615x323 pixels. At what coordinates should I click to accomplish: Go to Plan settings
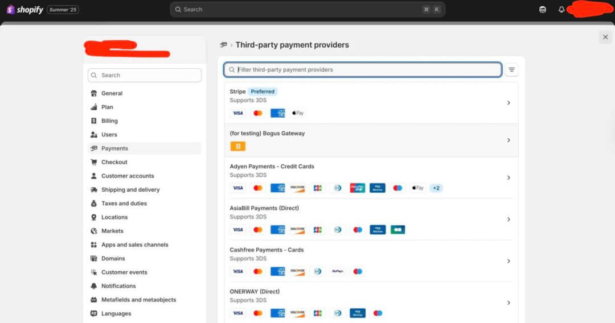click(144, 107)
